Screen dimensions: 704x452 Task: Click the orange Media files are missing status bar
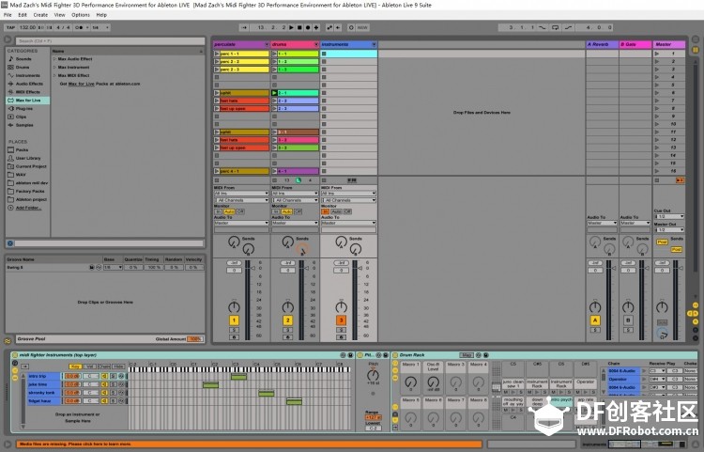pos(249,444)
